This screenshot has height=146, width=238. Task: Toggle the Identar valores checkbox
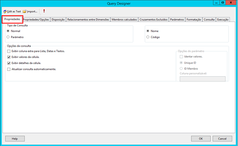pos(181,57)
